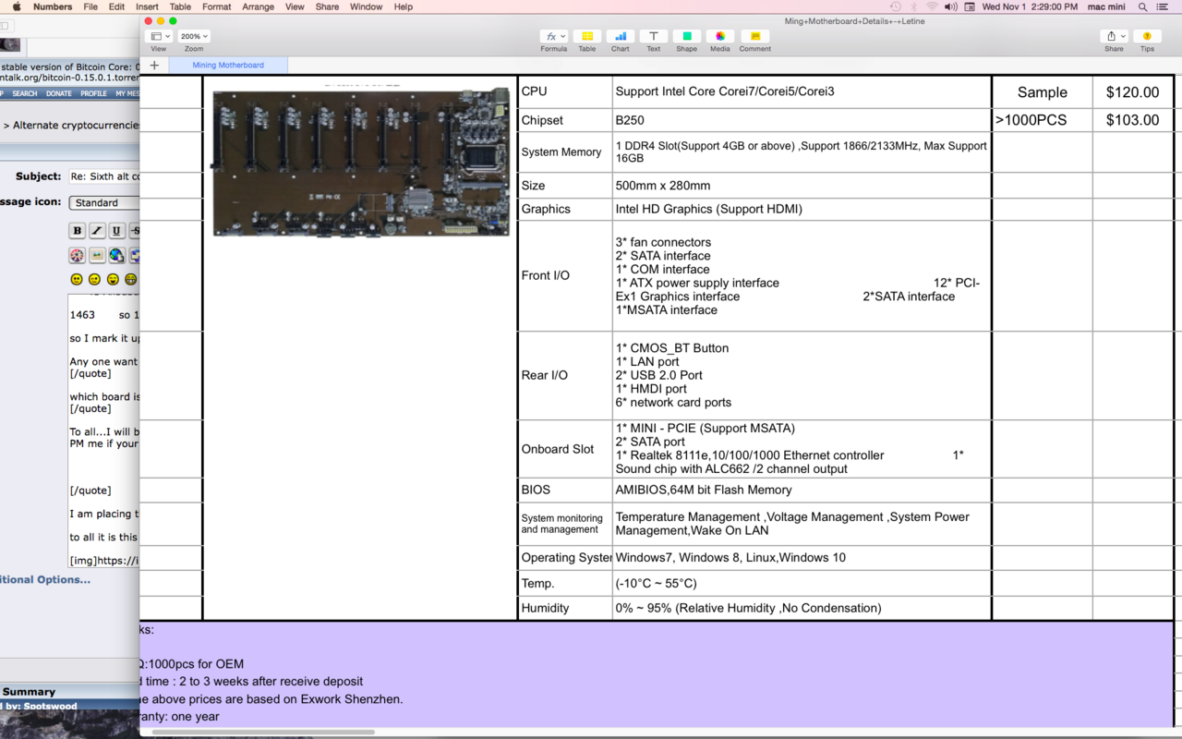Open the File menu

point(90,6)
